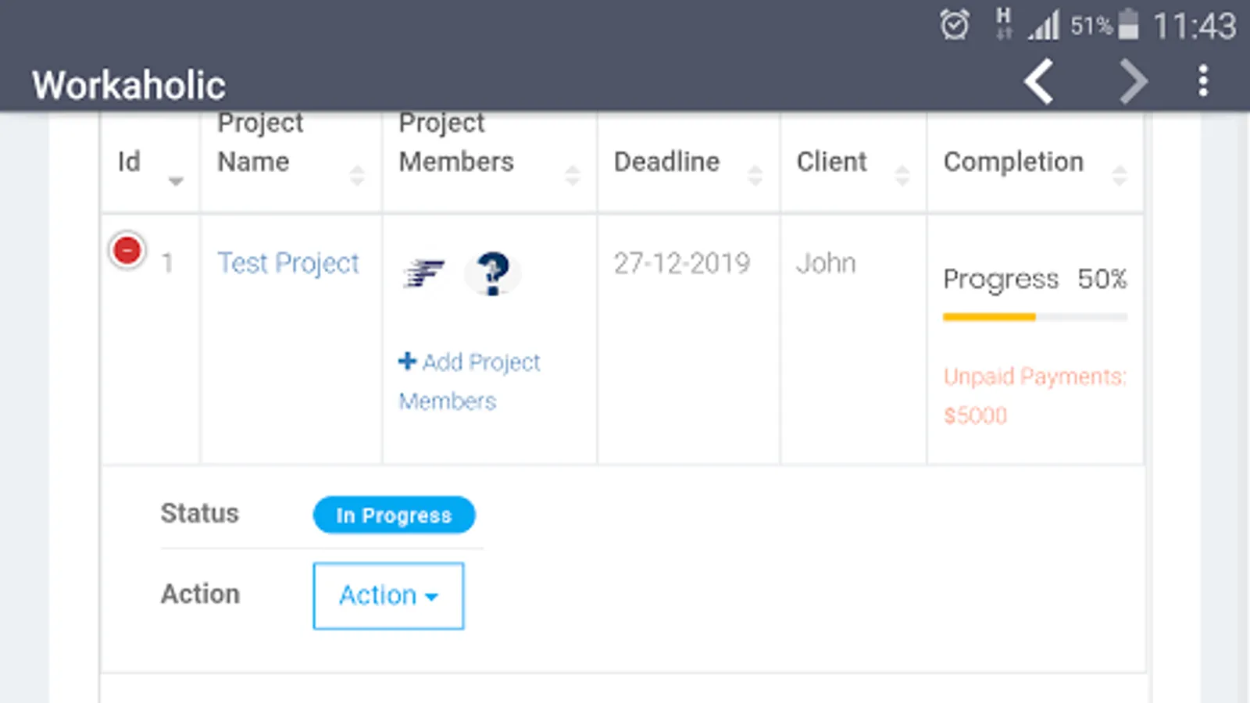This screenshot has width=1250, height=703.
Task: Click the Unpaid Payments $5000 text
Action: [x=1034, y=395]
